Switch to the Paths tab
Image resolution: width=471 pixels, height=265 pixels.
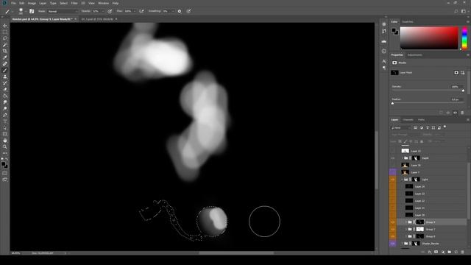coord(422,119)
